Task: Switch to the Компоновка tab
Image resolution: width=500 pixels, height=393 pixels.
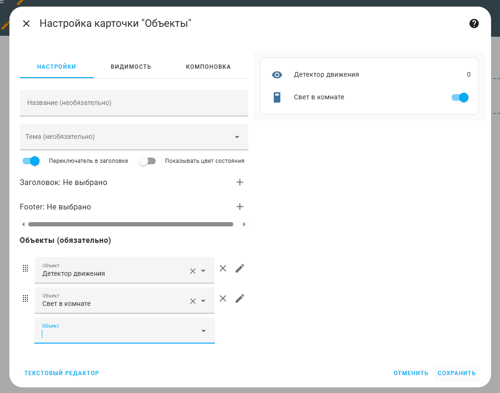Action: [208, 67]
